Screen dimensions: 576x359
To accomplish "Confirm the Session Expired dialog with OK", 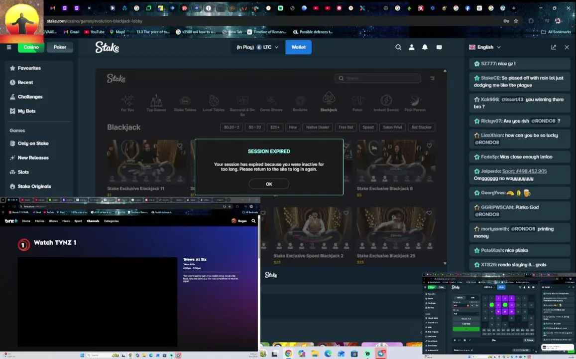I will click(x=269, y=184).
